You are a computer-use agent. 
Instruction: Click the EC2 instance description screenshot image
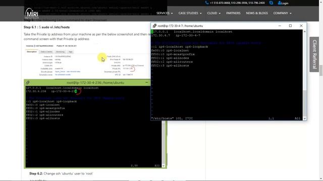[86, 60]
